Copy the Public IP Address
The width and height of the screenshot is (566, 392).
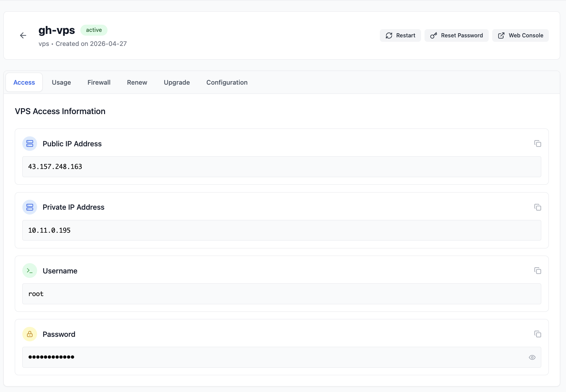tap(537, 144)
